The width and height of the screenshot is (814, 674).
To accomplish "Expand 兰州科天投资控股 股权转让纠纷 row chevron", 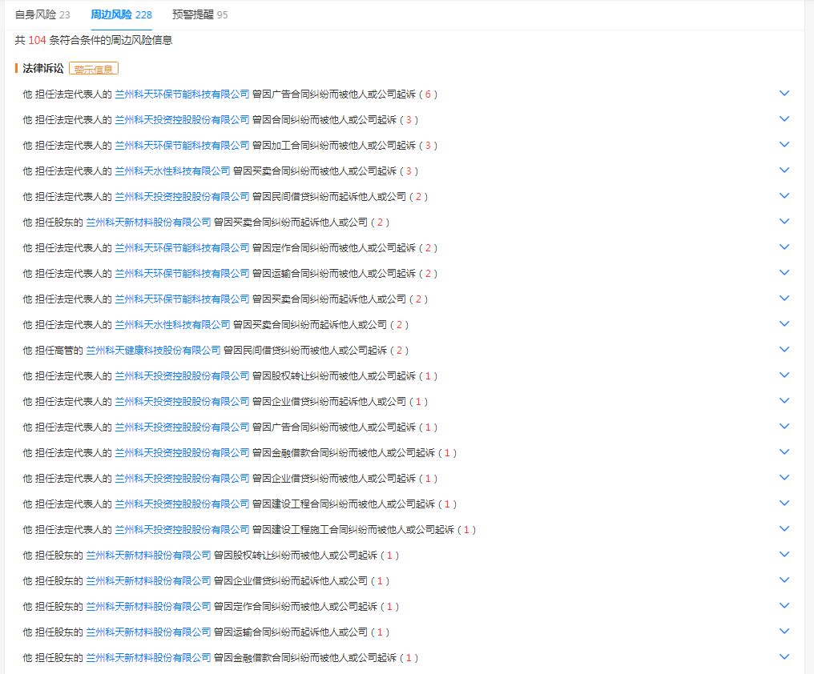I will pos(784,375).
